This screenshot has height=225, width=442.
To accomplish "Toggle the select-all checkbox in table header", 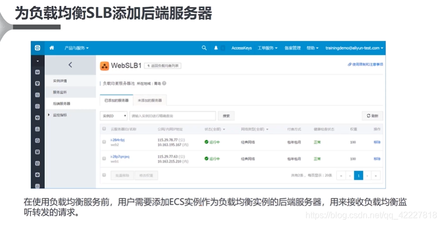I will 104,129.
